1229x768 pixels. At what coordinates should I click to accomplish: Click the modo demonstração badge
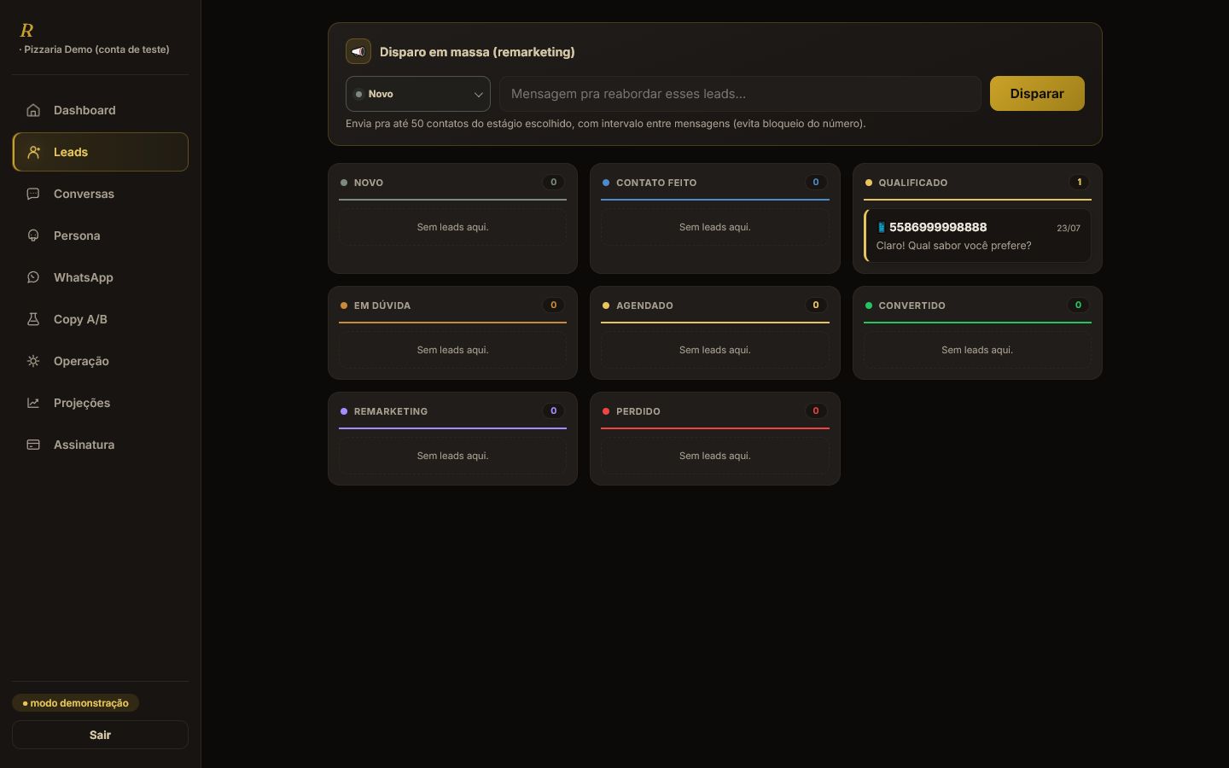75,703
